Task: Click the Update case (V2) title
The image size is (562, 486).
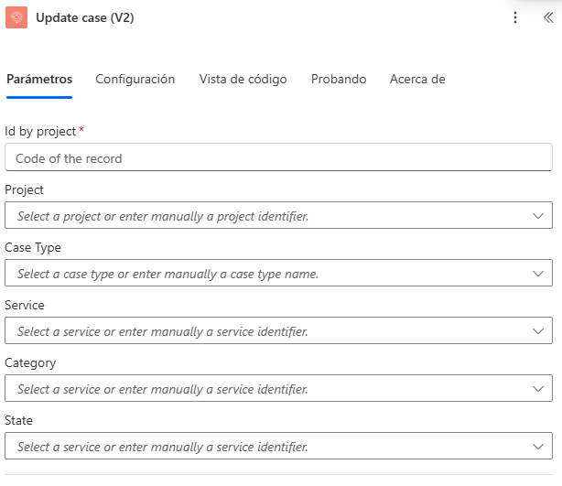Action: pyautogui.click(x=85, y=17)
